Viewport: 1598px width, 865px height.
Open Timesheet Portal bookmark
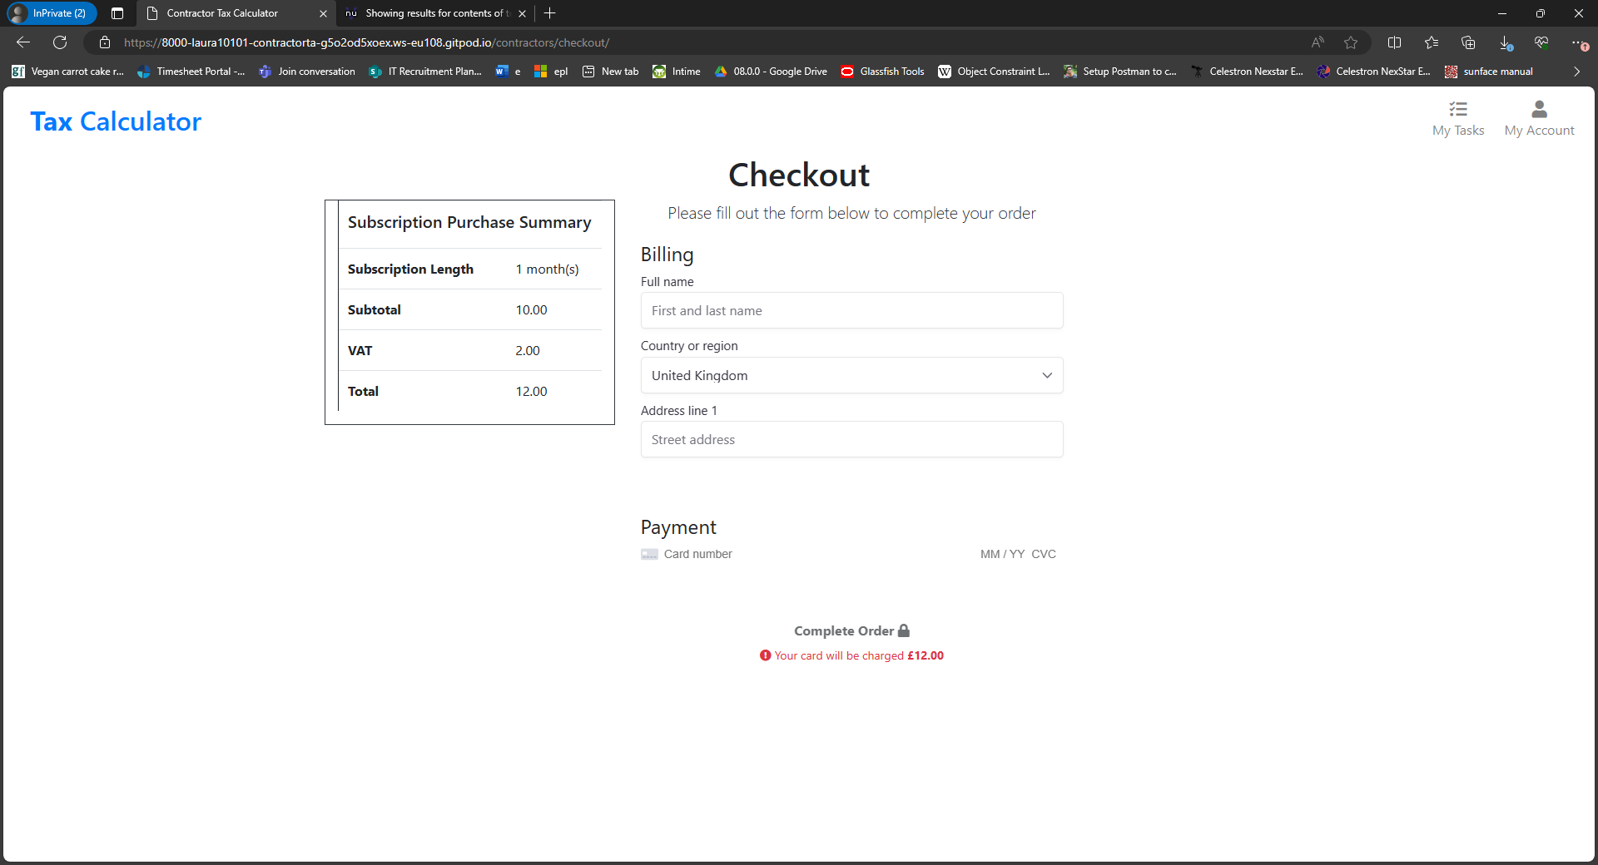(x=191, y=72)
